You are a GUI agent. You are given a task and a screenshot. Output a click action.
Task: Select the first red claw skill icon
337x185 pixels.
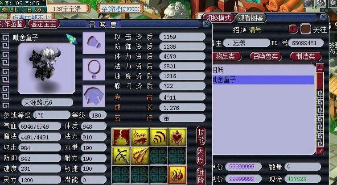coord(121,137)
